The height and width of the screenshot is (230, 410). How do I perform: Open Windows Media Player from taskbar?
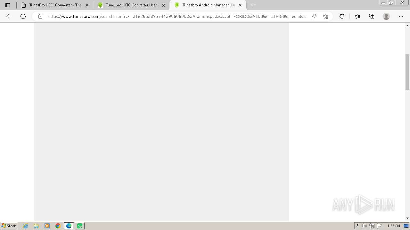coord(47,226)
